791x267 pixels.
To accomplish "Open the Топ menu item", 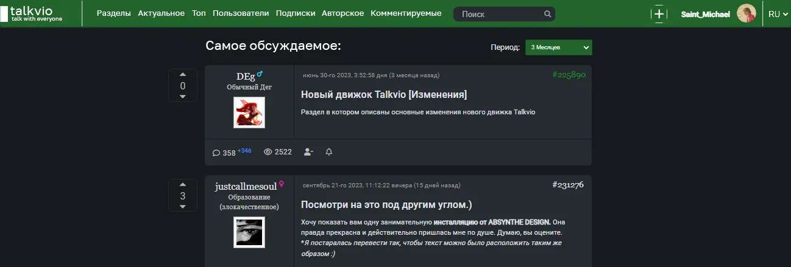I will coord(199,13).
